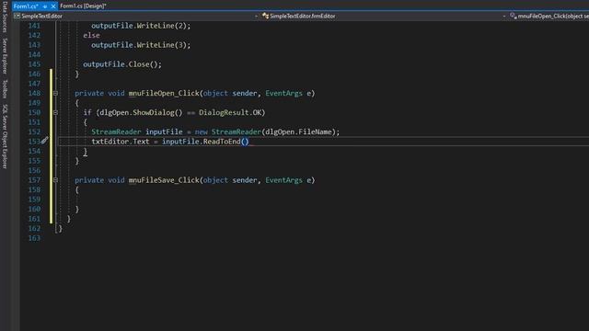Open the Server Explorer side panel
589x331 pixels.
click(5, 56)
